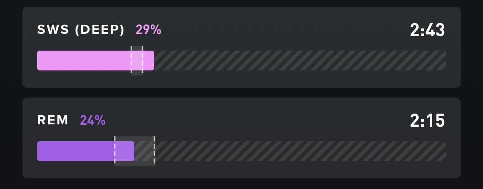Click the SWS (DEEP) label
This screenshot has width=483, height=189.
(x=80, y=30)
